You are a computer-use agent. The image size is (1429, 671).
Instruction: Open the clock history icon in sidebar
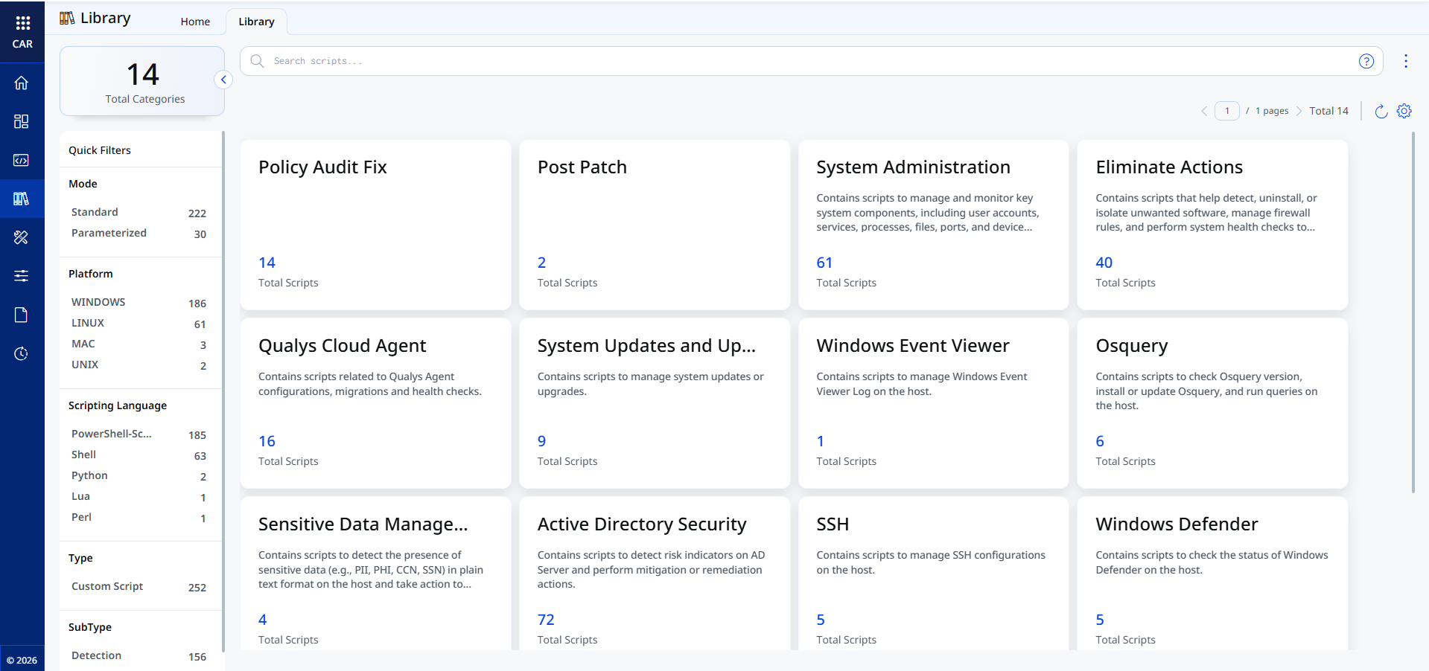point(22,353)
